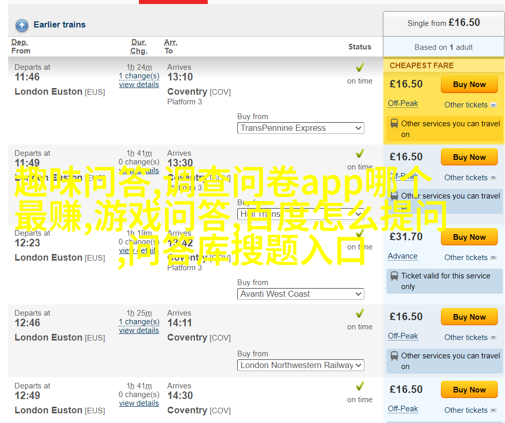Click London Euston [EUS] for 12:46 departure

pos(60,337)
